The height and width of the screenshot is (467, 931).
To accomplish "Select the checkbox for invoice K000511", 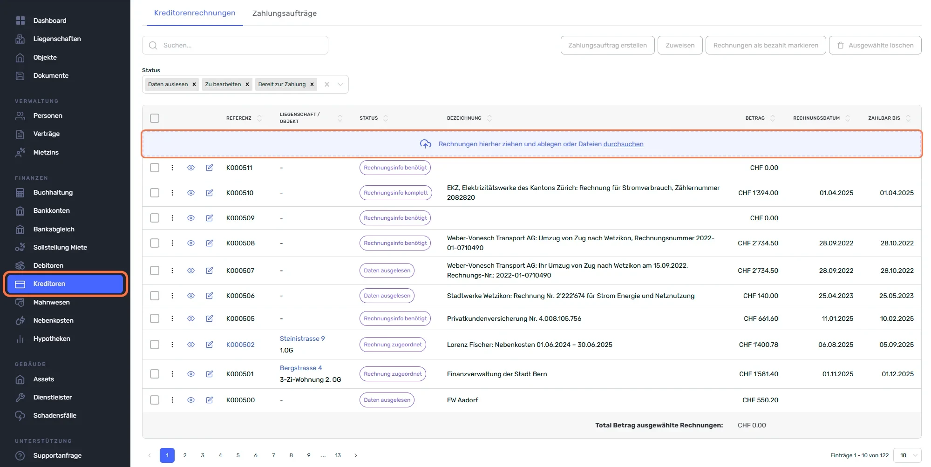I will coord(155,168).
